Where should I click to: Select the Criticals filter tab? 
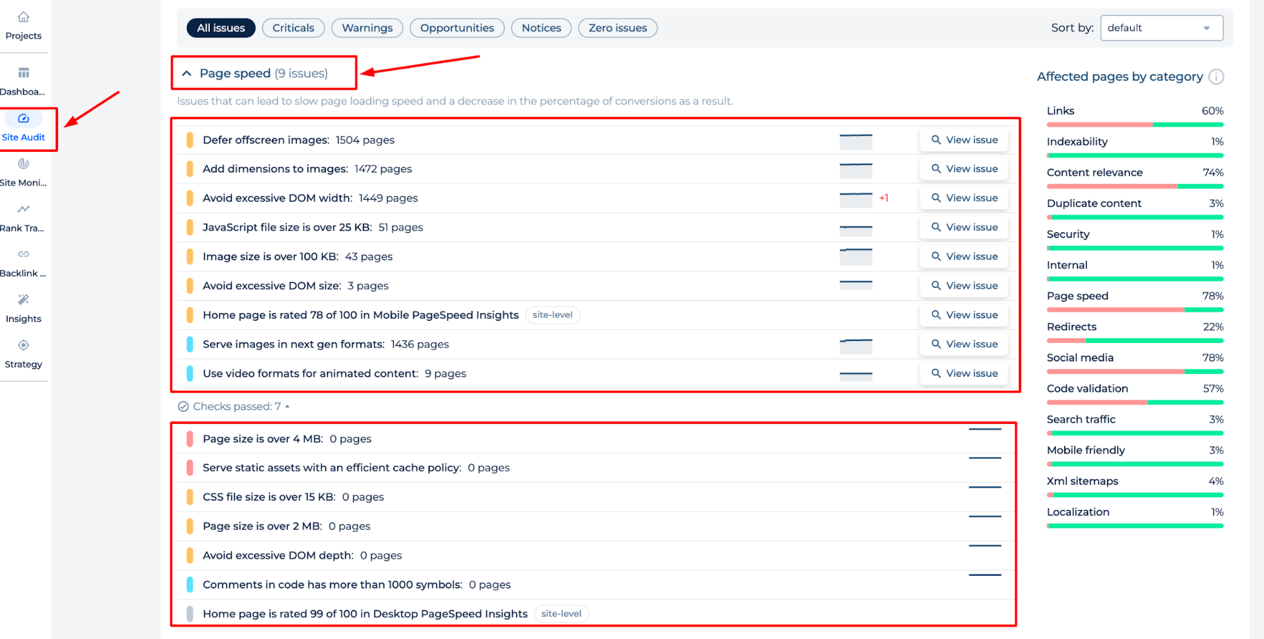293,28
